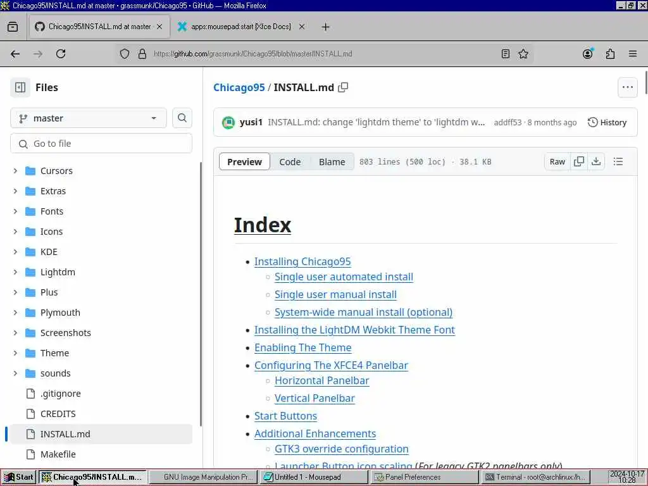The height and width of the screenshot is (486, 648).
Task: Open the Plus folder
Action: 49,292
